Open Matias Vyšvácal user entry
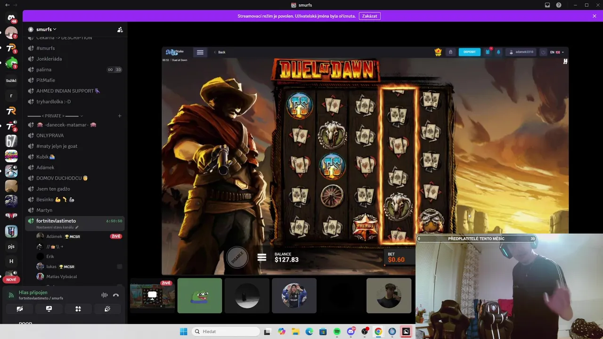This screenshot has height=339, width=603. tap(79, 276)
